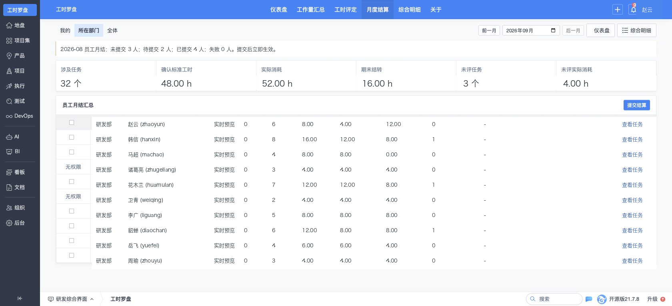Open the 后台 settings gear icon

tap(9, 223)
